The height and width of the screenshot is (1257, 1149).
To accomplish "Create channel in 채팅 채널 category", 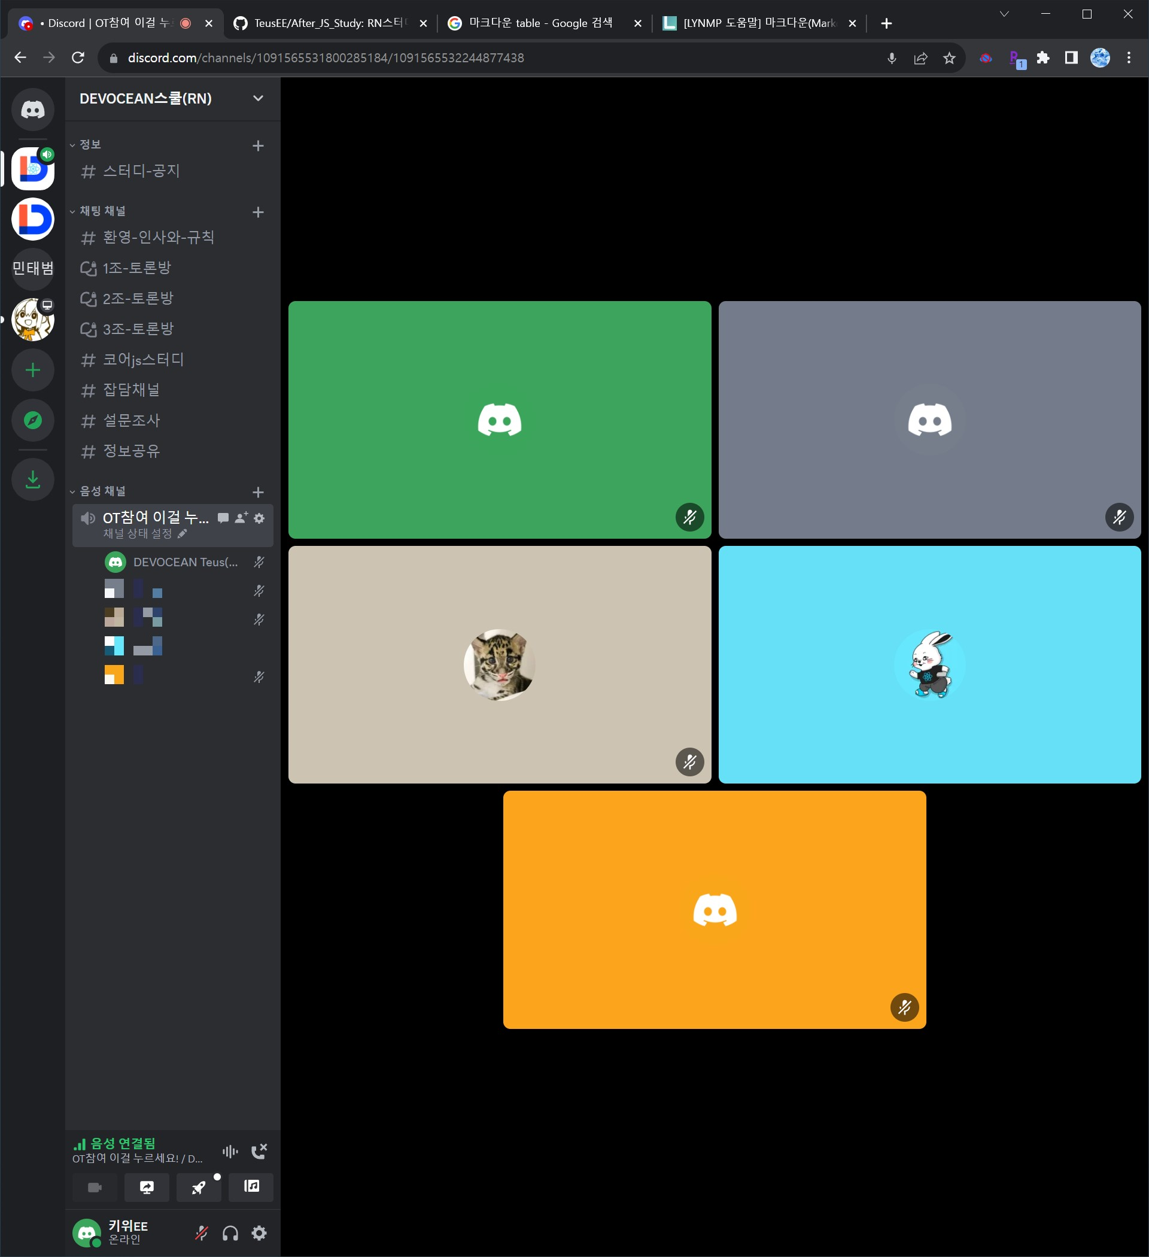I will point(258,212).
